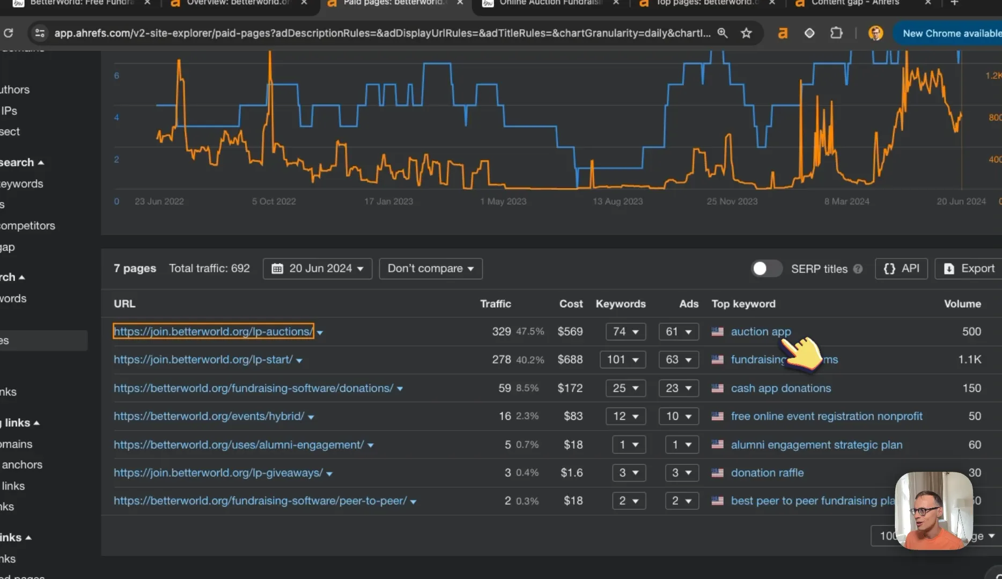Click the Export button
Viewport: 1002px width, 579px height.
click(969, 269)
